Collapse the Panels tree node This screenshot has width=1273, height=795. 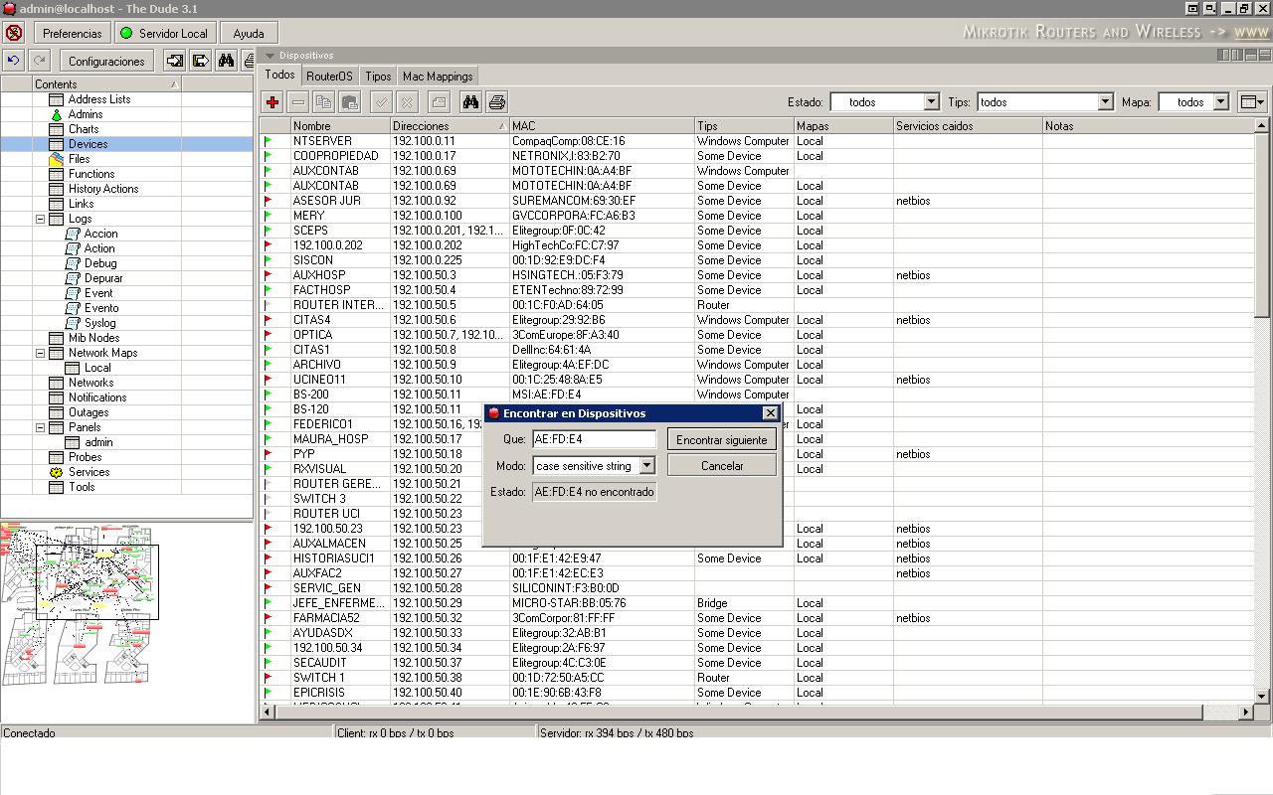(41, 427)
